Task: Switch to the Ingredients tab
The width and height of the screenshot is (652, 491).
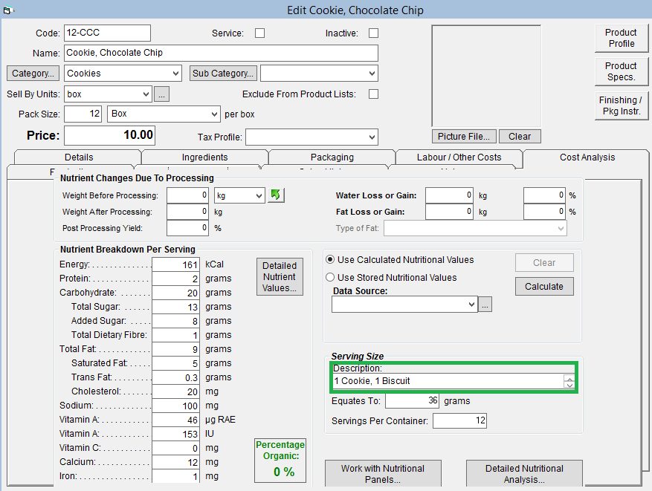Action: [x=204, y=157]
